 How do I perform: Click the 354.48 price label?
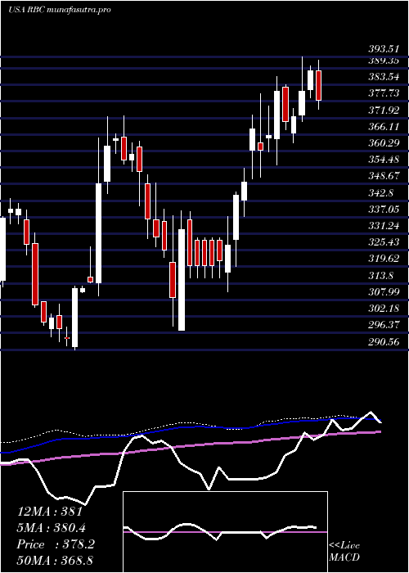coord(384,160)
